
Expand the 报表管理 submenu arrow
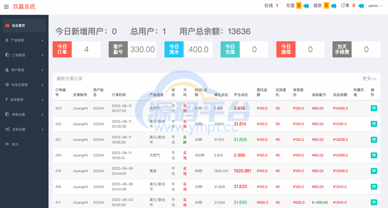[x=43, y=100]
